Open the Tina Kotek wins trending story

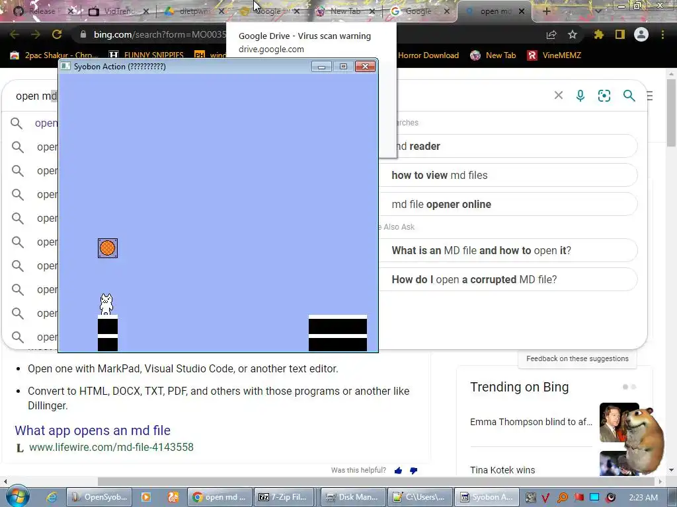coord(502,470)
